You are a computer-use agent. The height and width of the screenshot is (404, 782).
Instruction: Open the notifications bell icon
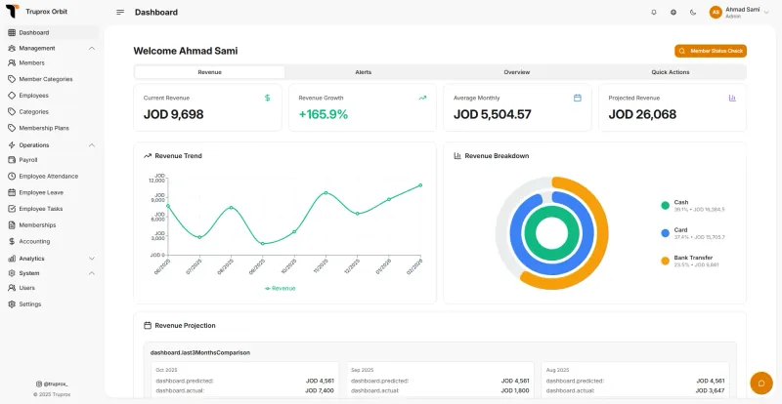coord(654,13)
